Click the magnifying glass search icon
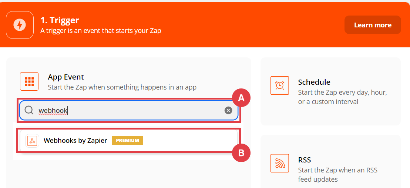 [x=29, y=110]
